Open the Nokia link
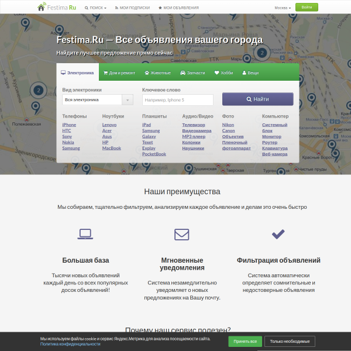351x351 pixels. (x=68, y=142)
